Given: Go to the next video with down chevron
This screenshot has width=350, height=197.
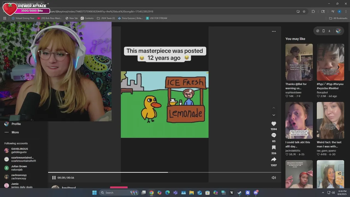Looking at the screenshot, I should [x=274, y=115].
